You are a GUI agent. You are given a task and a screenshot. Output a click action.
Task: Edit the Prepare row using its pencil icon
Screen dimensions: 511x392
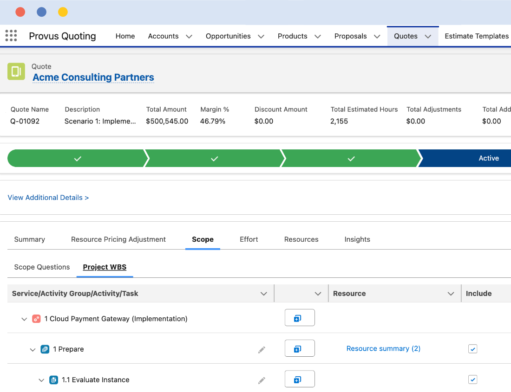[262, 349]
